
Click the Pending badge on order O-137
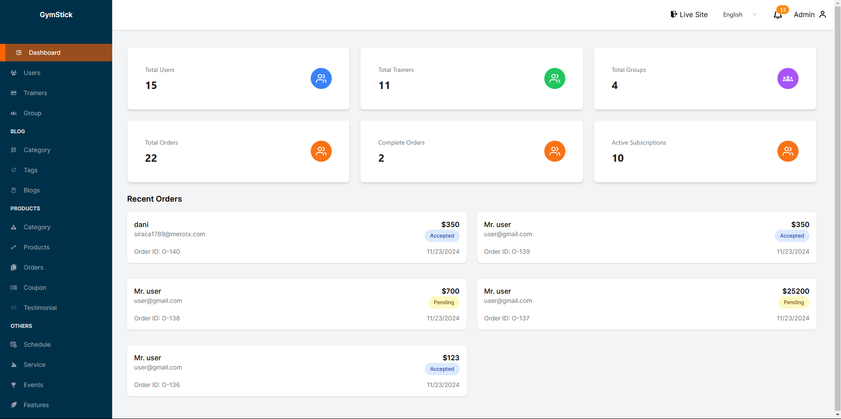click(793, 302)
